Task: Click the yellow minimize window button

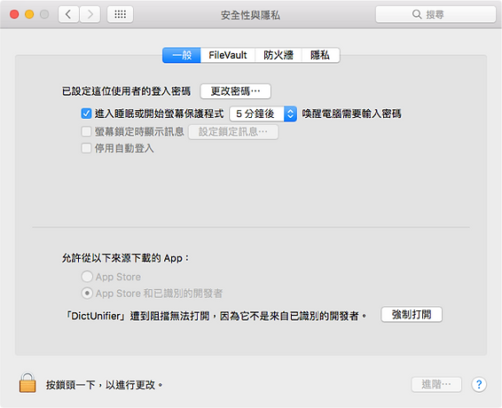Action: click(x=29, y=14)
